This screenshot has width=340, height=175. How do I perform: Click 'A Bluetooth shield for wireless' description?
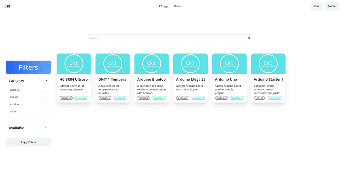[151, 89]
